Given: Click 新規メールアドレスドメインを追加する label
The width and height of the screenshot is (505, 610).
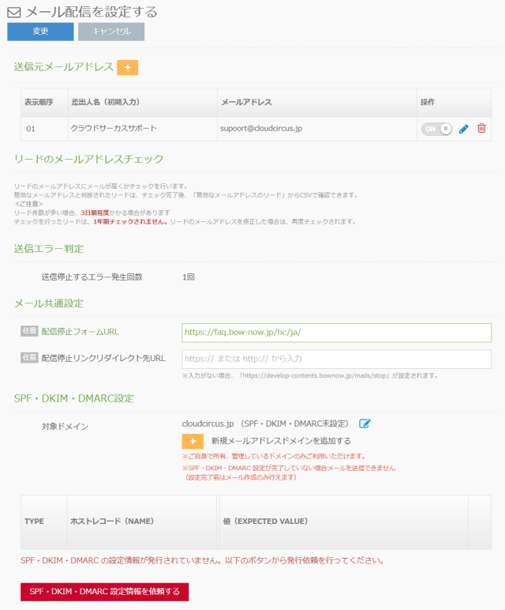Looking at the screenshot, I should [281, 441].
